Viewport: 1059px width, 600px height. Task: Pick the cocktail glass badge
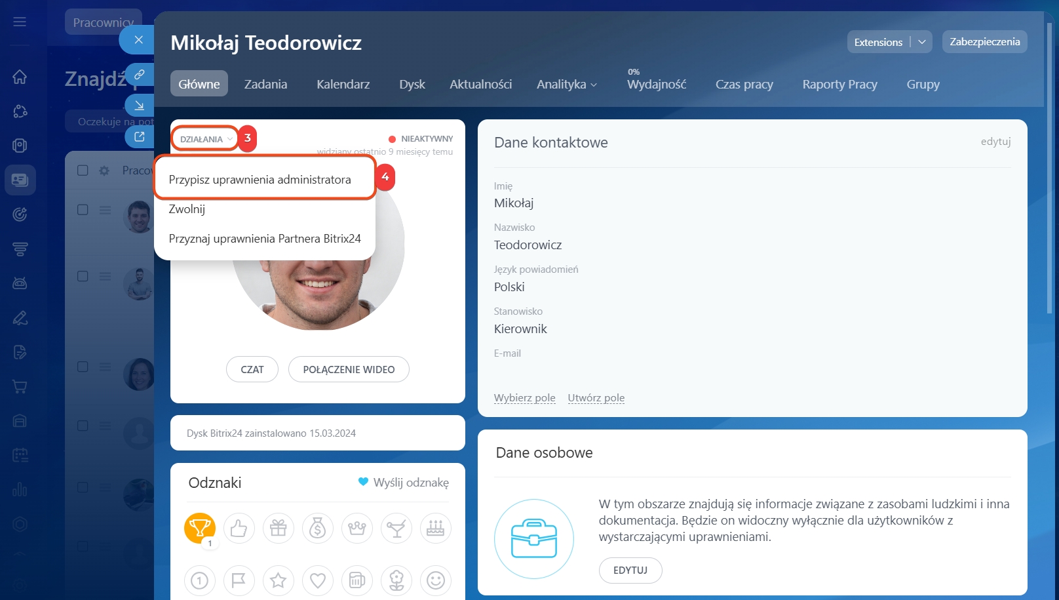tap(396, 528)
